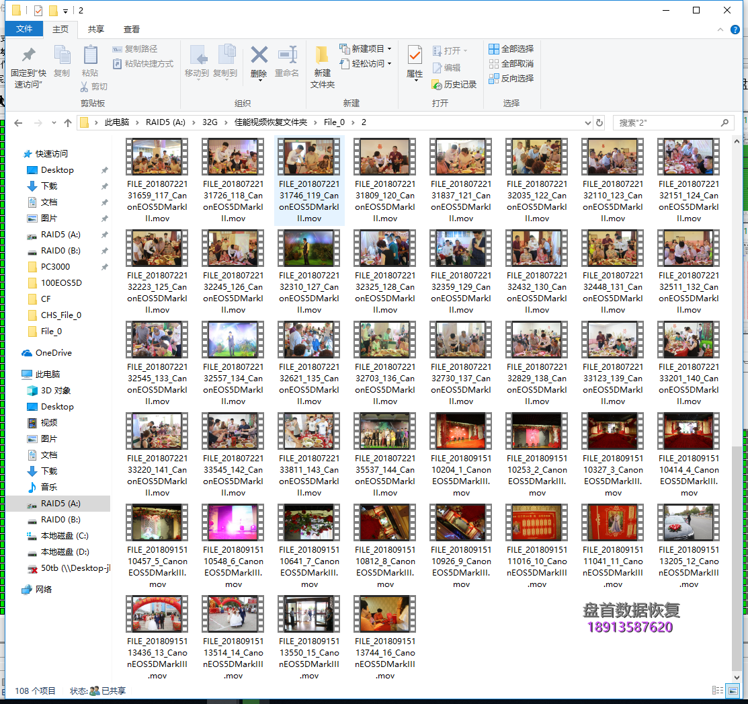The height and width of the screenshot is (704, 748).
Task: Click the file list vertical scrollbar
Action: [x=737, y=557]
